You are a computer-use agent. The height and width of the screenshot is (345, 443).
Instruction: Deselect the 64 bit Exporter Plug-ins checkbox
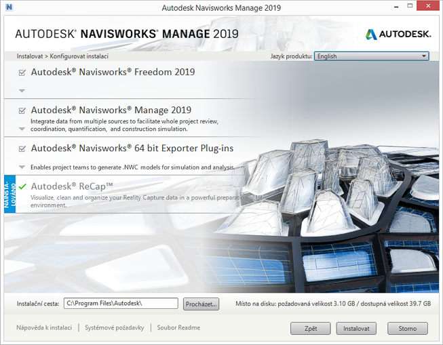click(23, 148)
